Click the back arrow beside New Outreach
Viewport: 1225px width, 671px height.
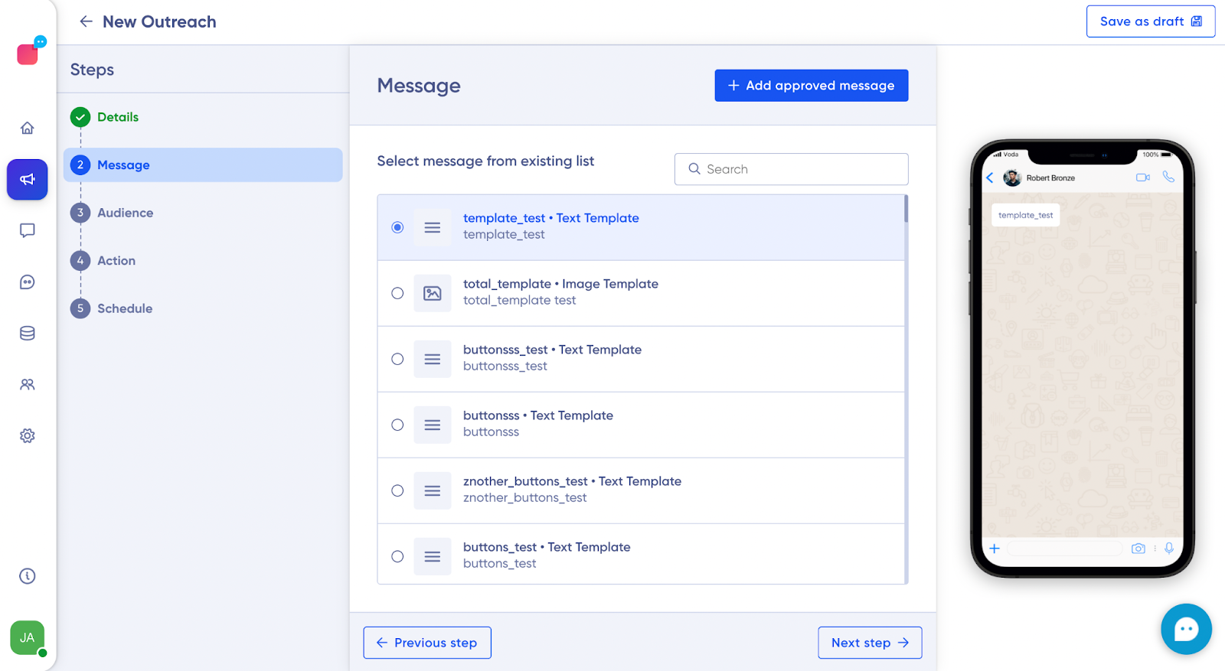(86, 21)
